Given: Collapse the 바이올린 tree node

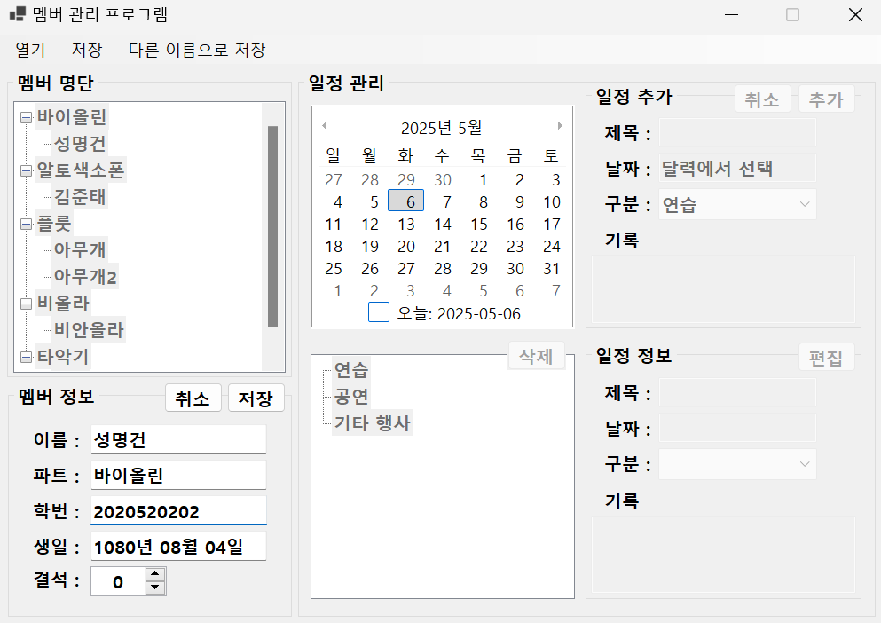Looking at the screenshot, I should coord(26,117).
